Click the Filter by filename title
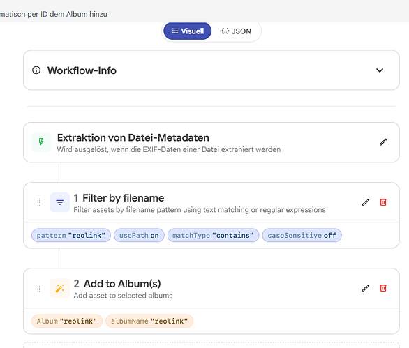The width and height of the screenshot is (409, 348). tap(123, 198)
